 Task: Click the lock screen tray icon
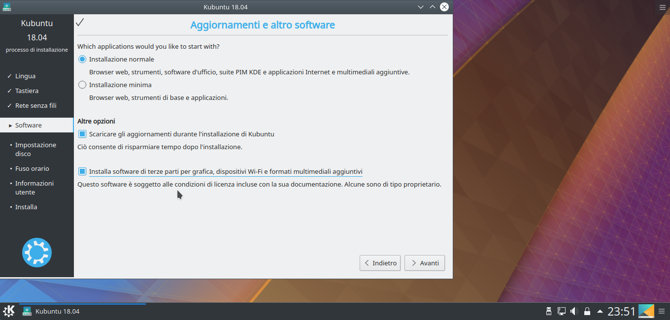click(x=587, y=311)
